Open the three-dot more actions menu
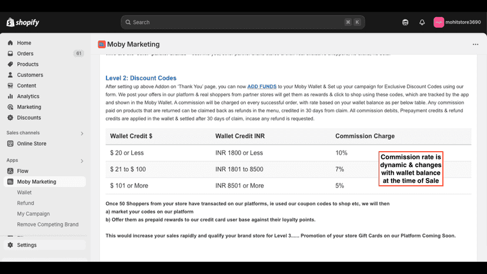 475,45
